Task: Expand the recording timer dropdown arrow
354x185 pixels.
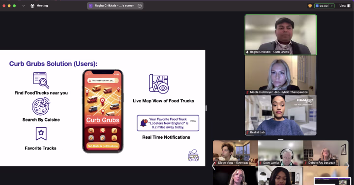Action: click(x=332, y=6)
